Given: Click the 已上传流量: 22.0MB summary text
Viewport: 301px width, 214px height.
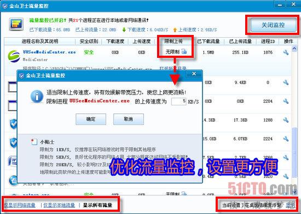Looking at the screenshot, I should [x=96, y=29].
